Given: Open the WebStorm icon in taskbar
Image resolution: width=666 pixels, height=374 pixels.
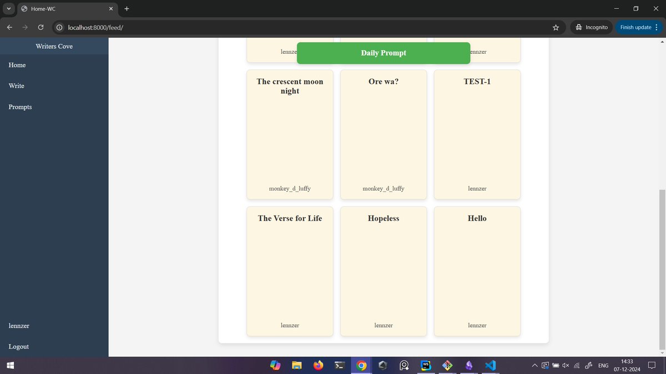Looking at the screenshot, I should click(426, 366).
